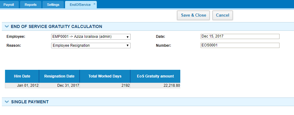Click the EoS Gratuity amount column header
This screenshot has height=115, width=294.
pos(155,76)
